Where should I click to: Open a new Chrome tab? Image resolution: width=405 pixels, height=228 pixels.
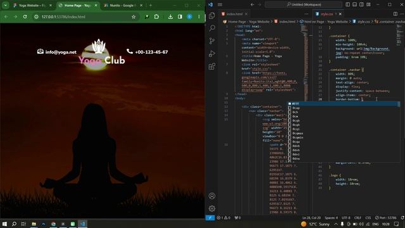(x=151, y=5)
